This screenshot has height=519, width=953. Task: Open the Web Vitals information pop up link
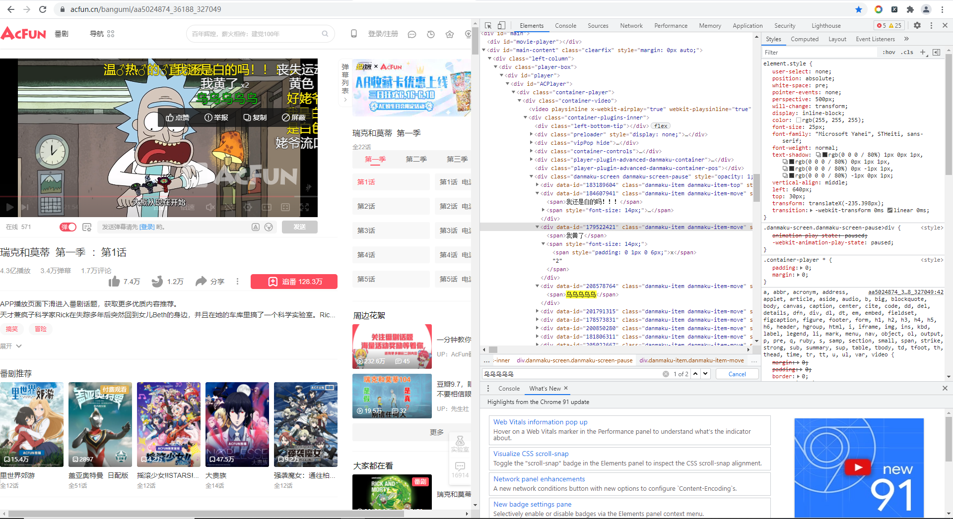(540, 422)
